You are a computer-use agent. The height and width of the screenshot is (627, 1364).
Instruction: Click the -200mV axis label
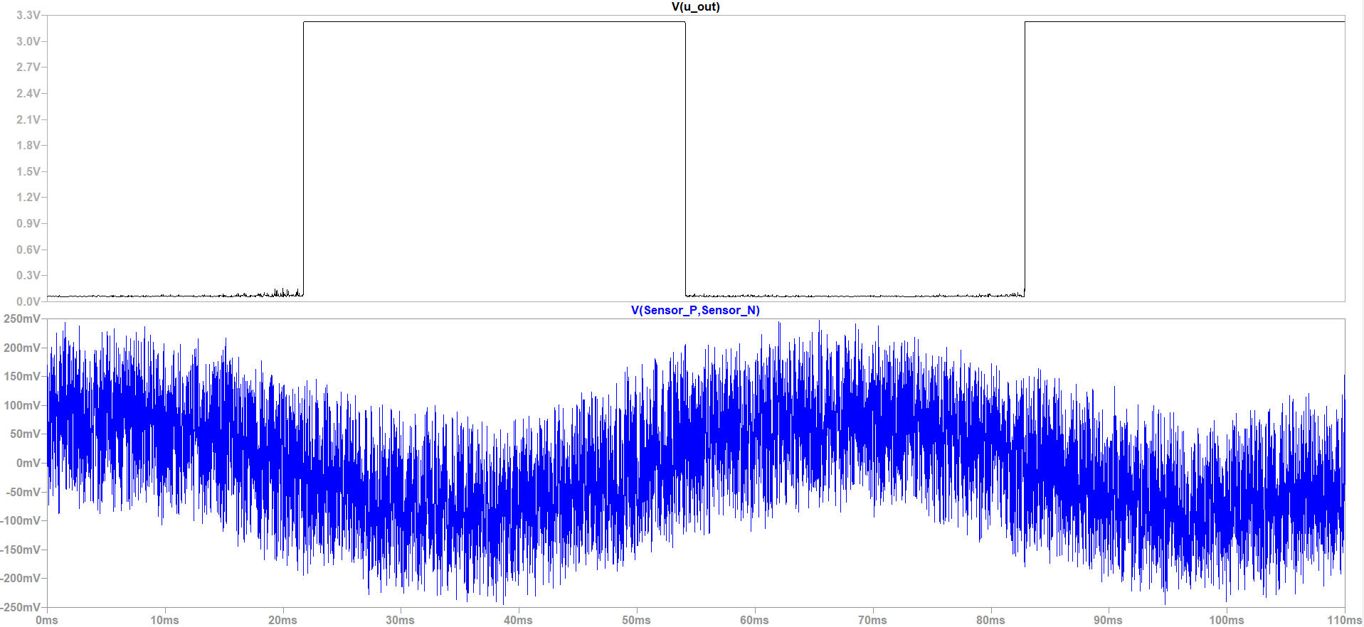pos(21,578)
